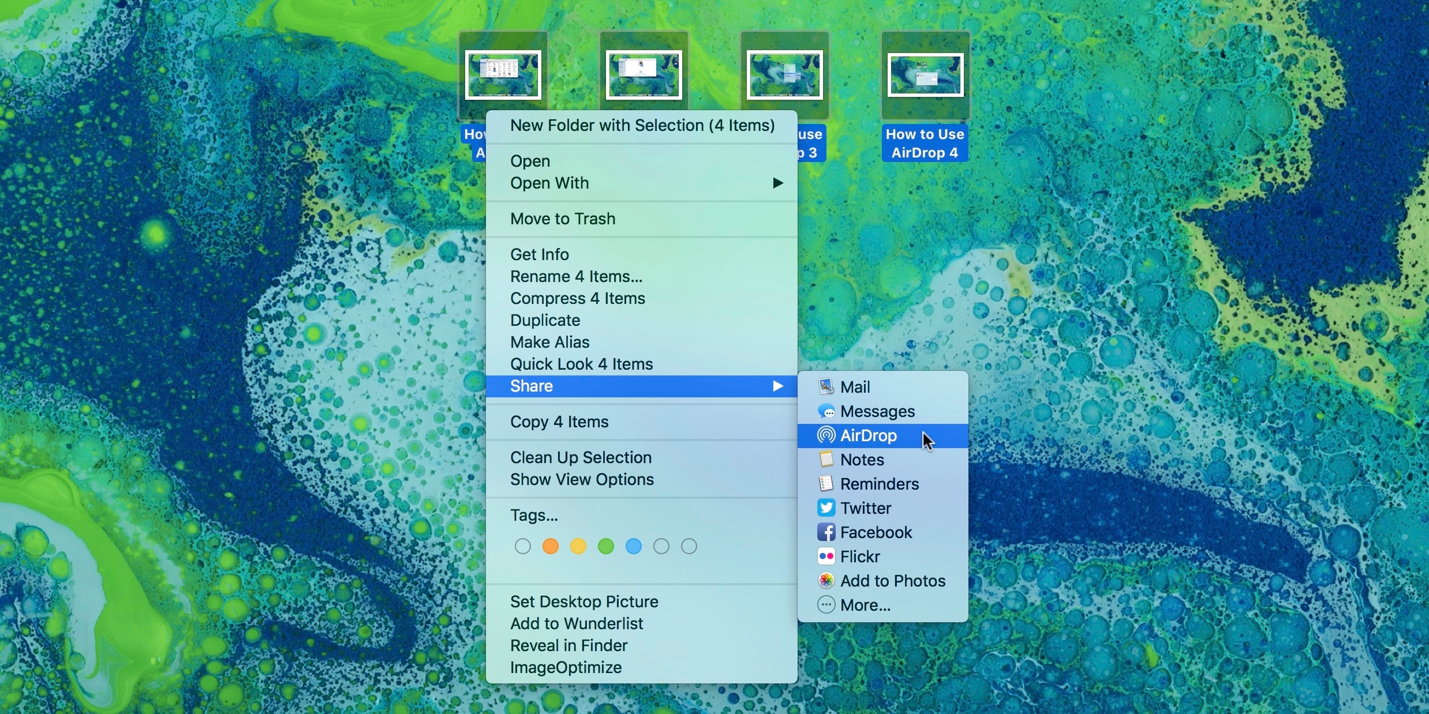This screenshot has width=1429, height=714.
Task: Choose Move to Trash
Action: click(x=563, y=219)
